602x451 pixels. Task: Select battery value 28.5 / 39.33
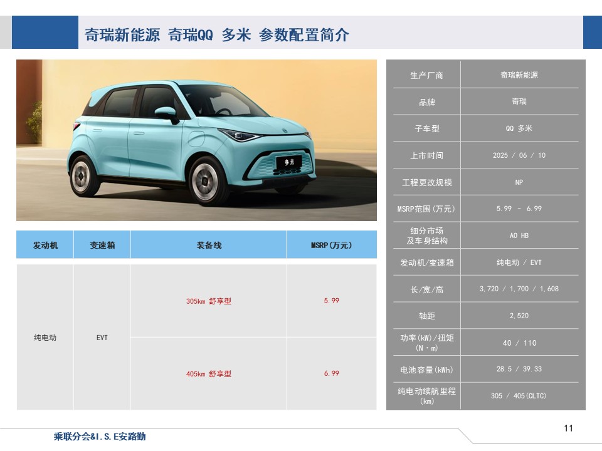coord(519,369)
